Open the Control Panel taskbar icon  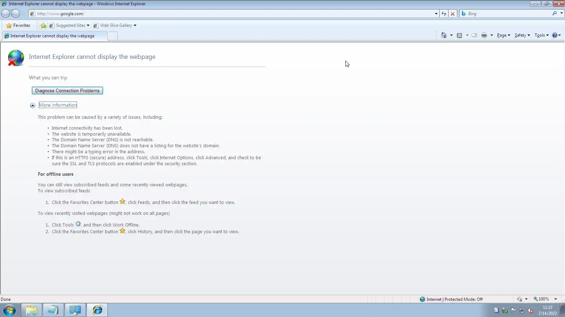coord(75,310)
